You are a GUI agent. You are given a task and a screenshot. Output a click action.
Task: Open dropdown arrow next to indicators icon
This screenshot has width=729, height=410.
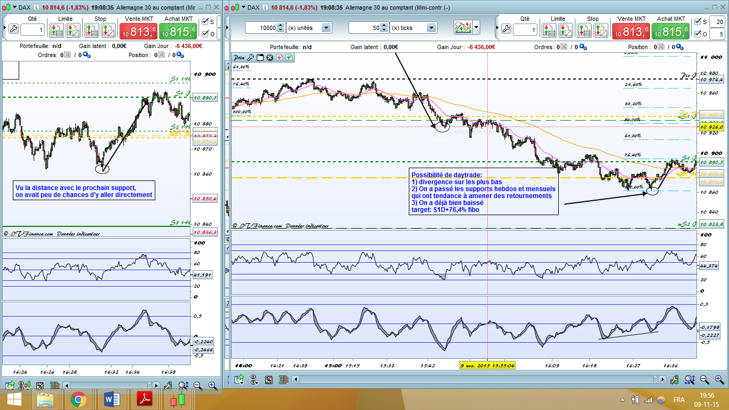476,28
